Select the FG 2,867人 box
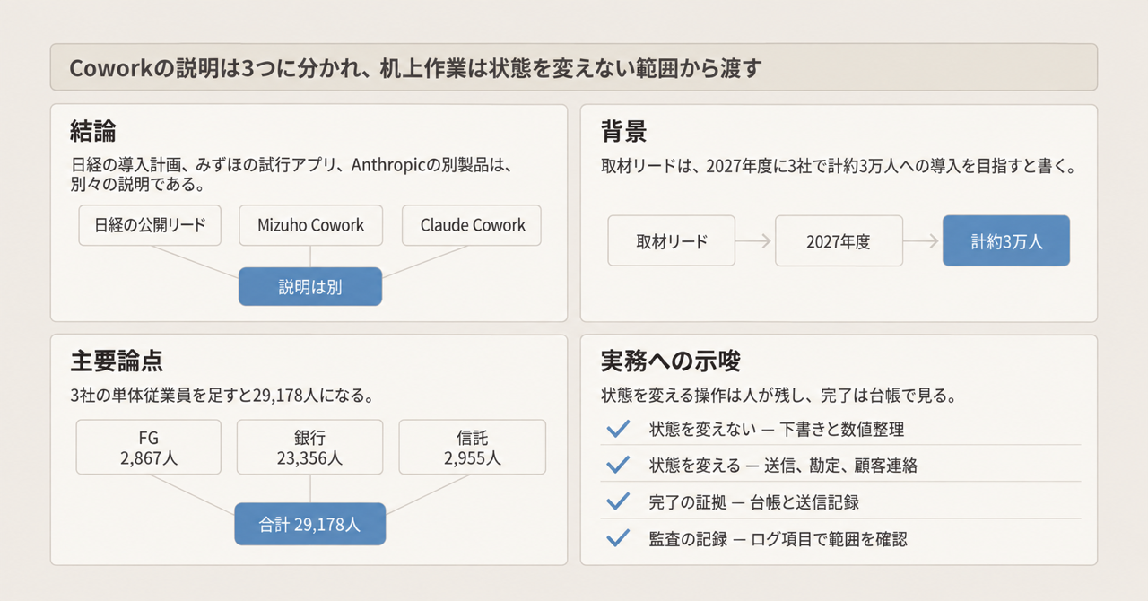Screen dimensions: 1148x601 tap(150, 447)
